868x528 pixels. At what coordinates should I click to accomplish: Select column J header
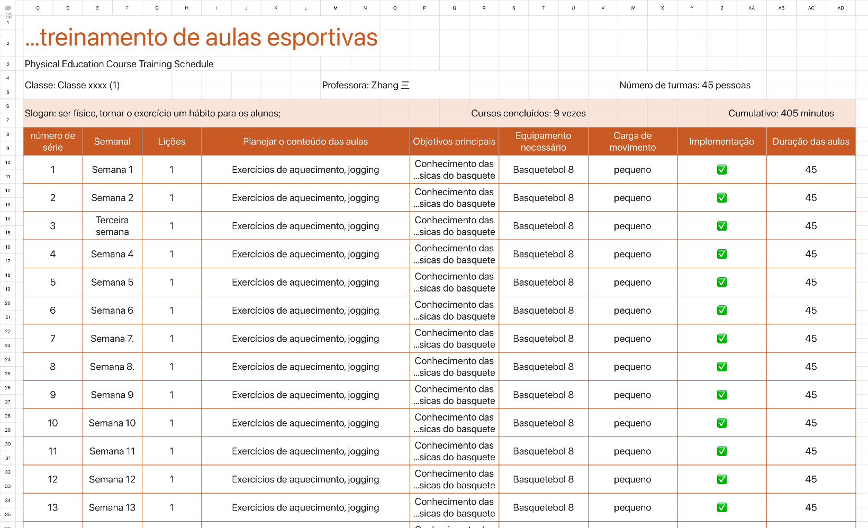[246, 8]
